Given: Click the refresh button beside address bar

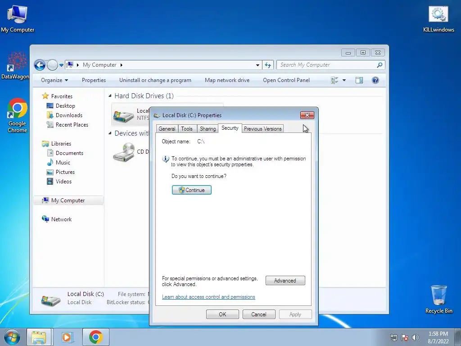Looking at the screenshot, I should point(267,65).
